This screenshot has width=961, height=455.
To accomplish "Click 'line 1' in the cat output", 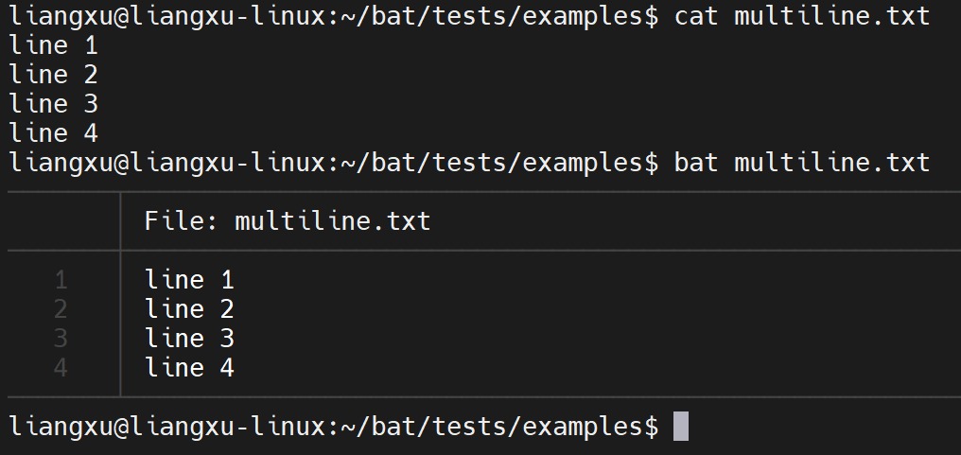I will [x=53, y=45].
